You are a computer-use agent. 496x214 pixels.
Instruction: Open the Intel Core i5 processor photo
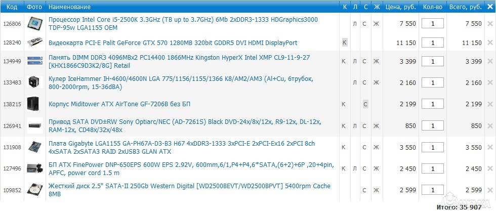[x=34, y=23]
